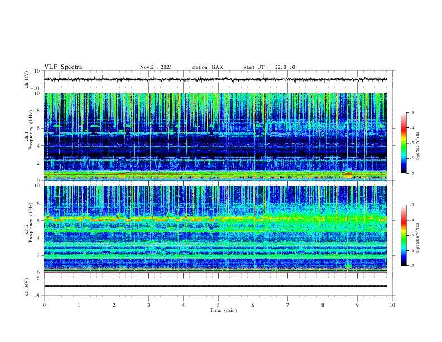Click the "5" tick on the Time axis
This screenshot has width=442, height=342.
(218, 305)
